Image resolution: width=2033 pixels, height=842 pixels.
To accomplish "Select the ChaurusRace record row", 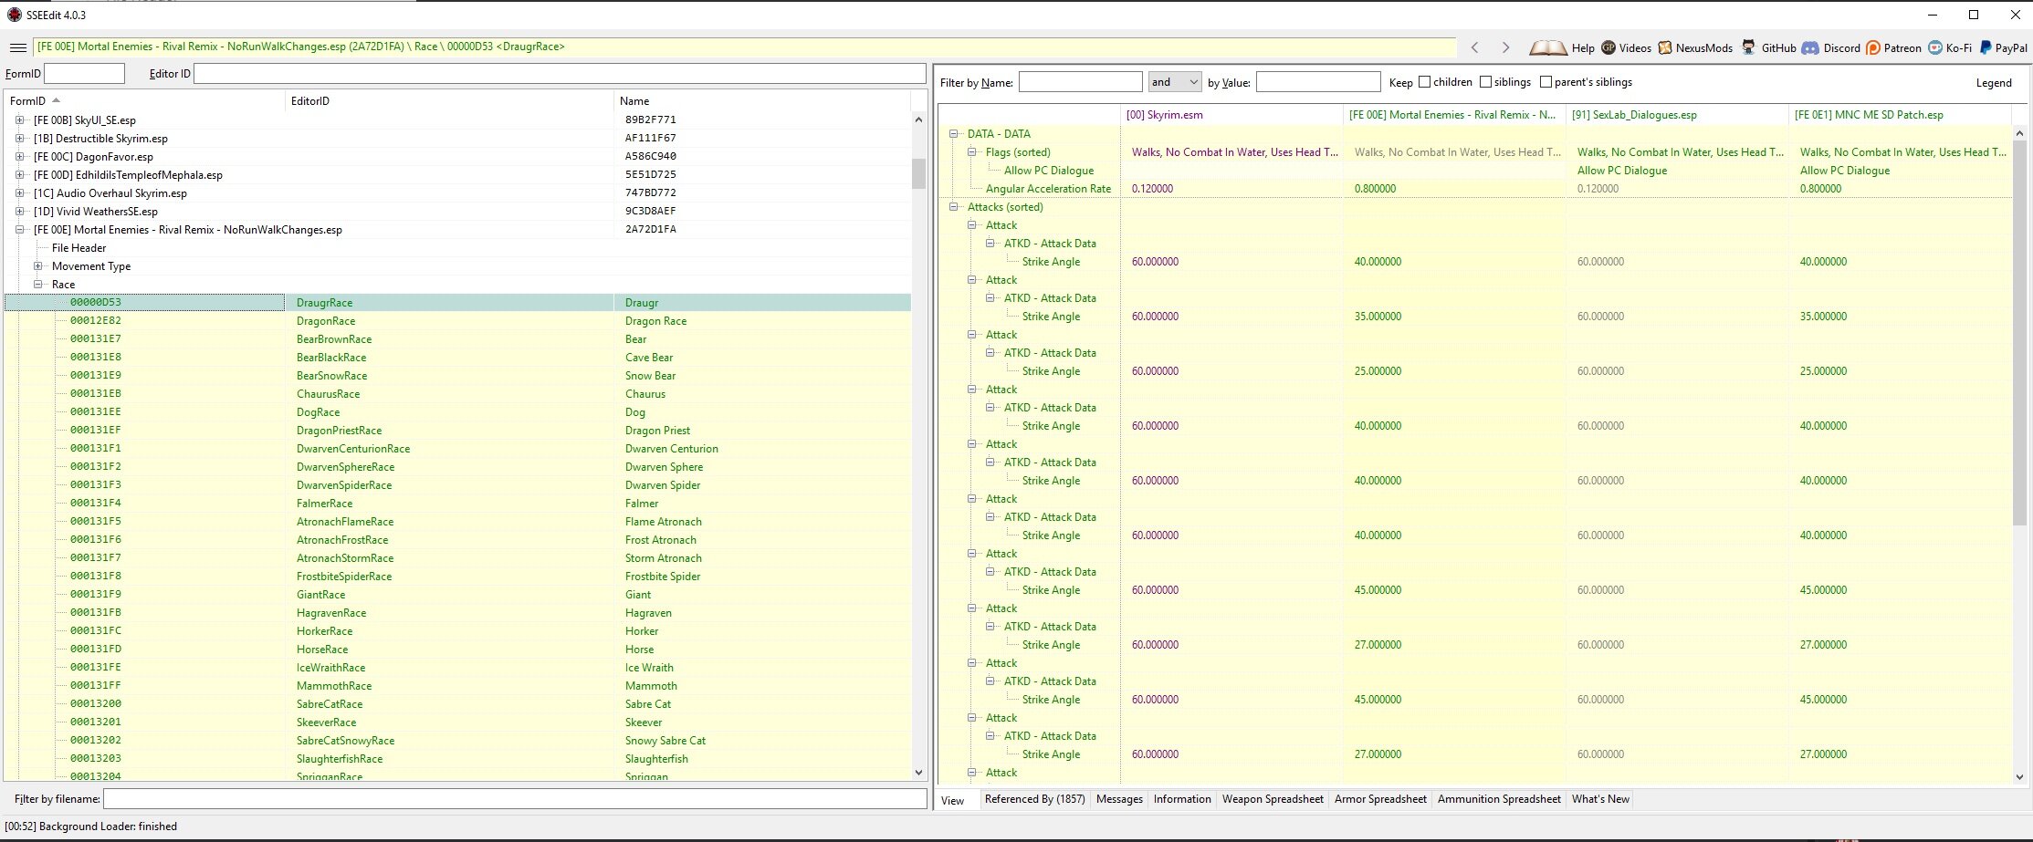I will pyautogui.click(x=457, y=394).
